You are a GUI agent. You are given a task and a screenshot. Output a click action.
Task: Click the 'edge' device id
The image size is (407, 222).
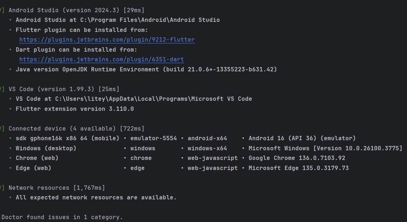(x=137, y=168)
